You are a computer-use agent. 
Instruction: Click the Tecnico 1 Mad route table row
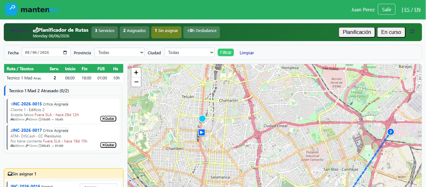63,78
